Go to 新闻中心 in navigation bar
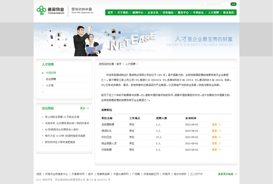 point(138,12)
